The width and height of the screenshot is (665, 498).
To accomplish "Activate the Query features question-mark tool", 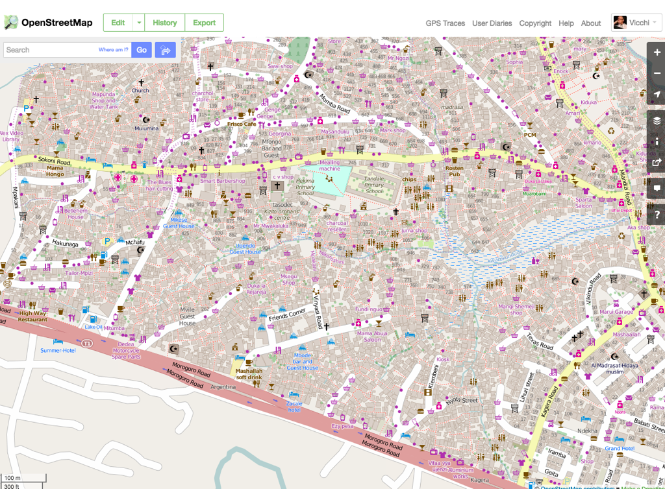I will click(x=657, y=214).
